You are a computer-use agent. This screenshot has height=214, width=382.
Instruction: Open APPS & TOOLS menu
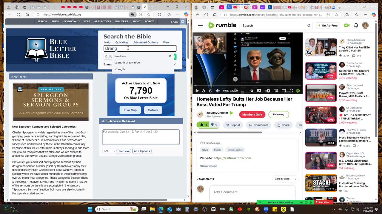coord(103,21)
